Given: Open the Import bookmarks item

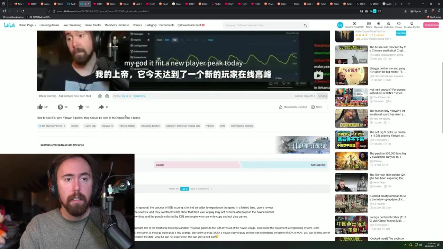Looking at the screenshot, I should tap(13, 17).
